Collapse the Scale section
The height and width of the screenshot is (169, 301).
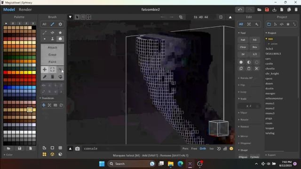pyautogui.click(x=242, y=99)
